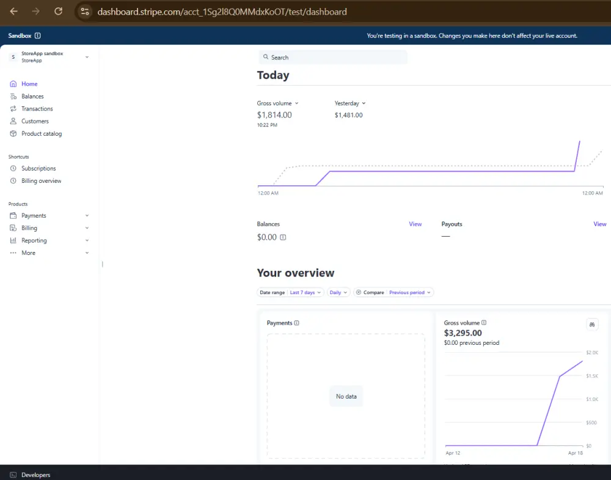Click the browser address bar URL
Image resolution: width=611 pixels, height=480 pixels.
coord(222,12)
